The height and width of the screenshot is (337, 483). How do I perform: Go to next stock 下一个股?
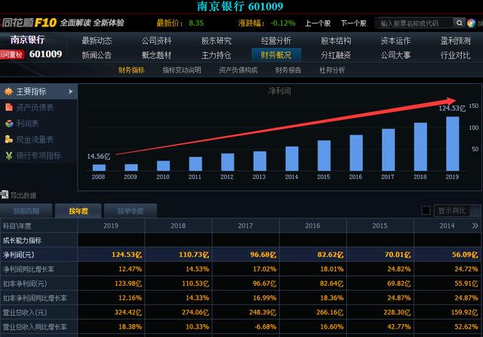pyautogui.click(x=354, y=23)
